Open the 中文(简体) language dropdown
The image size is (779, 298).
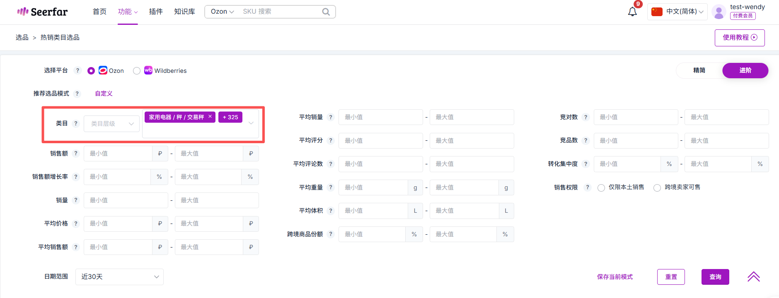tap(677, 12)
